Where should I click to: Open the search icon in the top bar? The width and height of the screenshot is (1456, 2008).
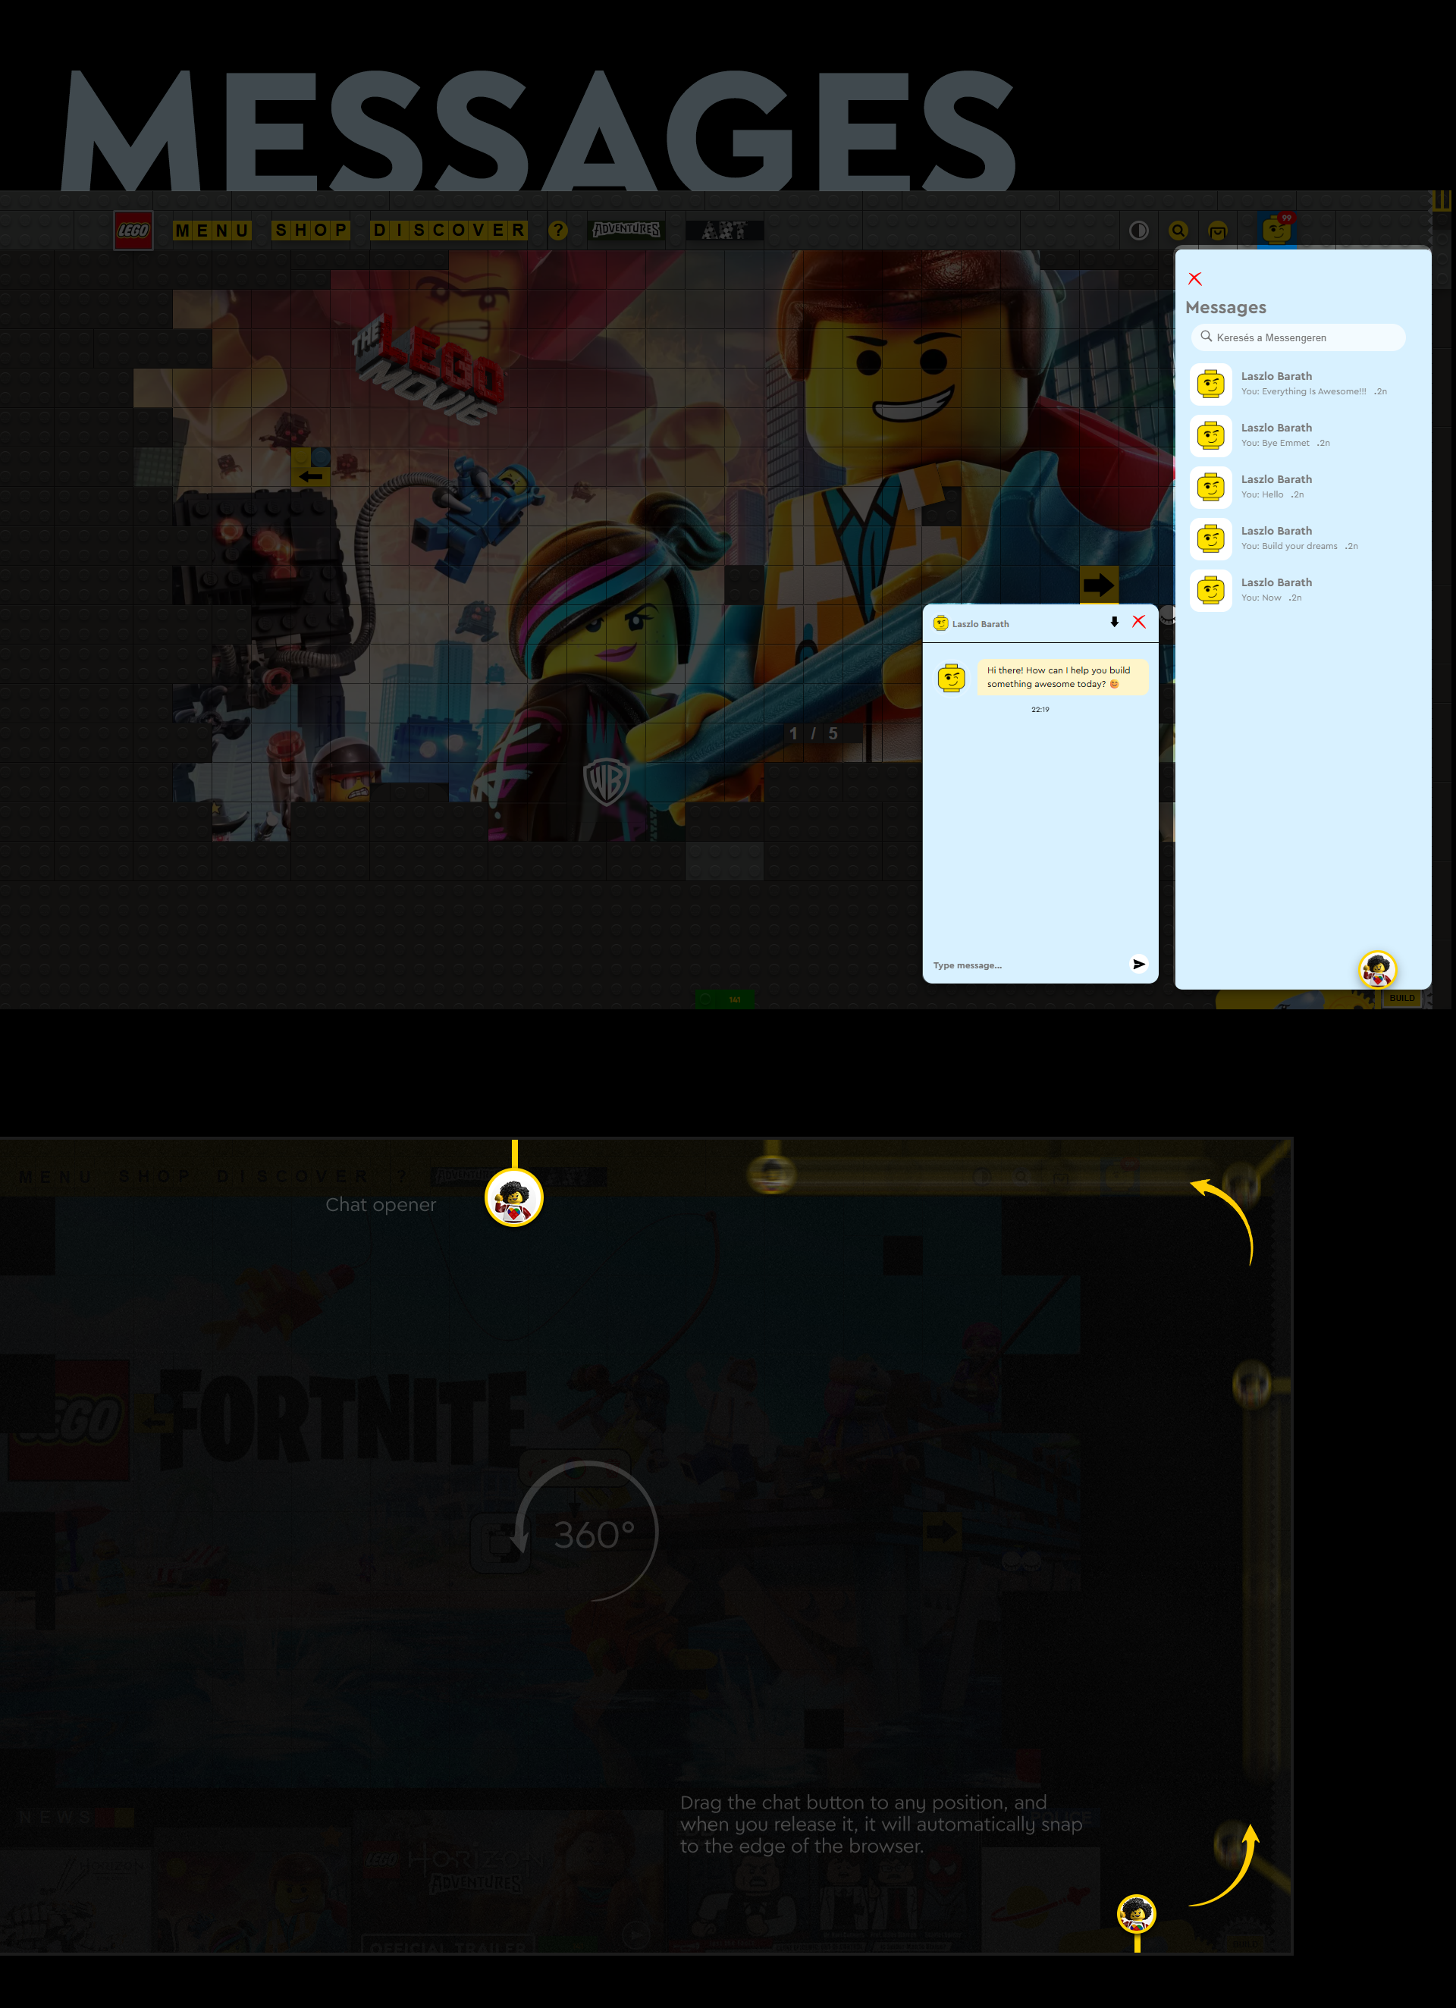click(x=1178, y=231)
